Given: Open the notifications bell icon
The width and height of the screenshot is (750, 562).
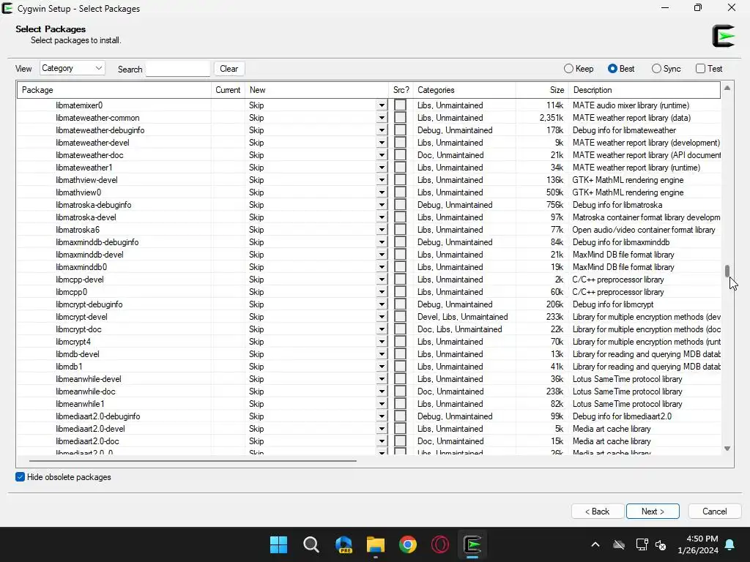Looking at the screenshot, I should click(730, 544).
